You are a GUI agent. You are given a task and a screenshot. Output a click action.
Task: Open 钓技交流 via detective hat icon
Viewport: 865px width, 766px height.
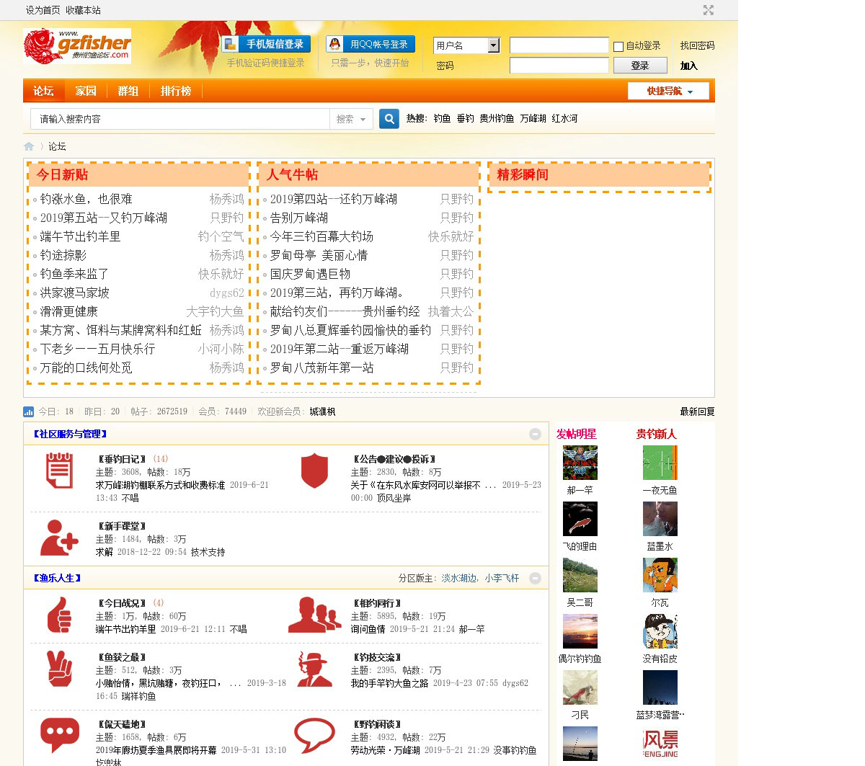point(314,669)
